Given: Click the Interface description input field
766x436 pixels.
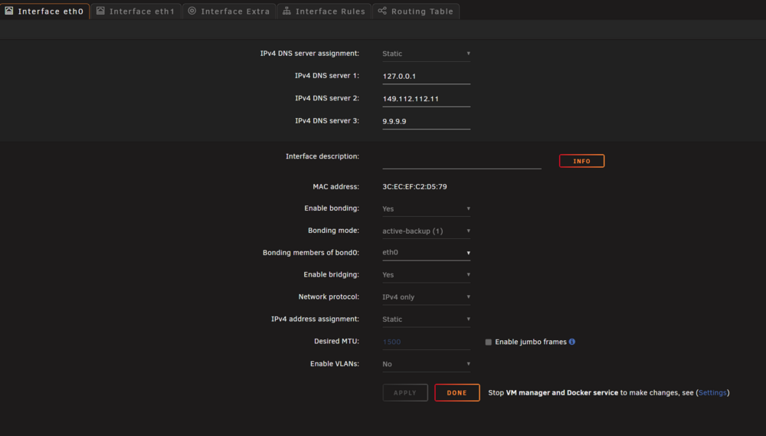Looking at the screenshot, I should coord(462,161).
